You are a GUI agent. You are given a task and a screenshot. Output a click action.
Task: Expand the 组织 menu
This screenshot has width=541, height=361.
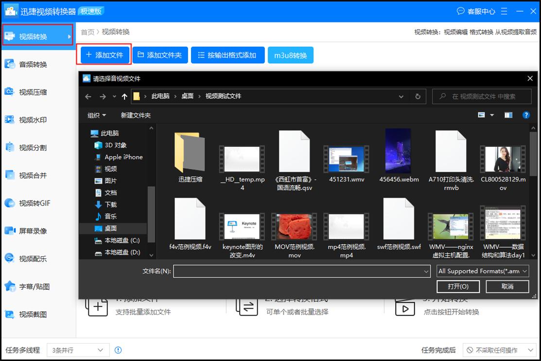point(97,115)
